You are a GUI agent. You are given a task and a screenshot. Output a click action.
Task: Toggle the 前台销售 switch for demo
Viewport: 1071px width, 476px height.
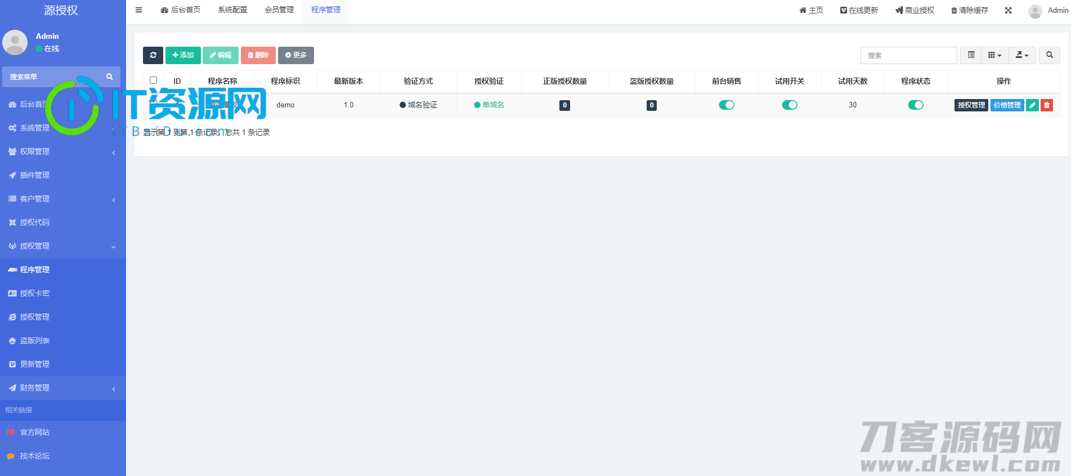727,105
